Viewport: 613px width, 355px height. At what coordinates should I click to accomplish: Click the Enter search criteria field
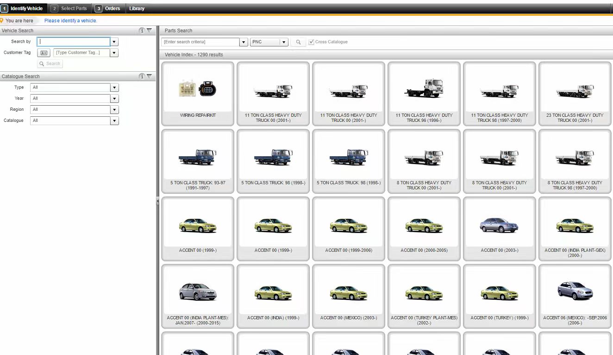[x=200, y=42]
